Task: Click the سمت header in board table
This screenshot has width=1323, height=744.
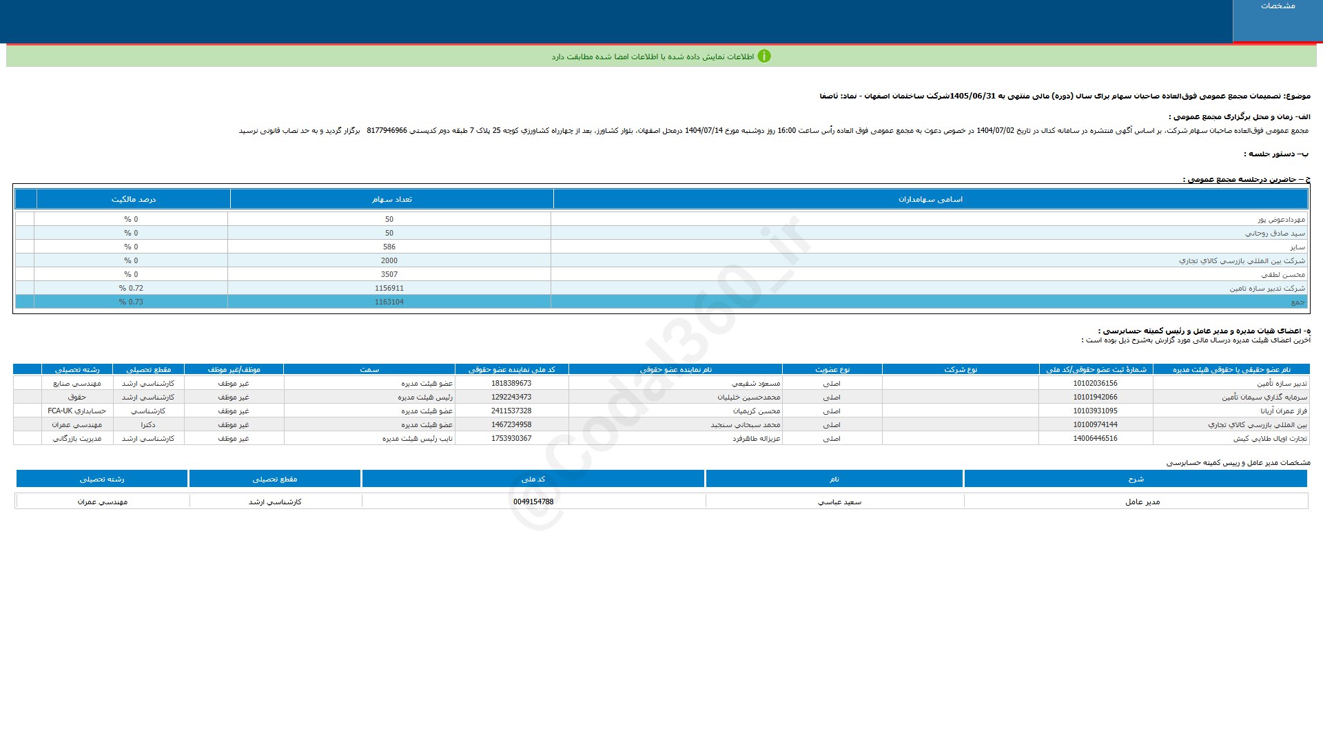Action: [x=369, y=369]
